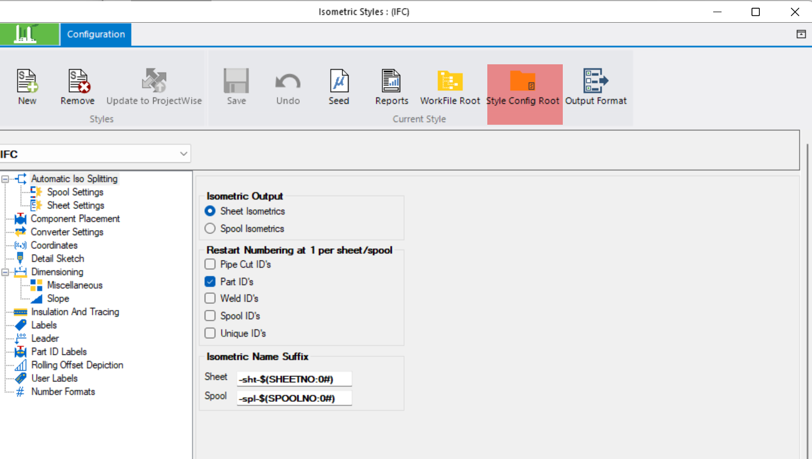Uncheck the Part ID's option

tap(210, 281)
